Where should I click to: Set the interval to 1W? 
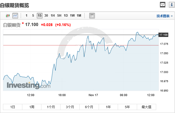[x=72, y=16]
